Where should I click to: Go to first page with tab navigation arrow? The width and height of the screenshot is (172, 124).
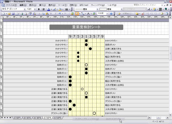coord(2,118)
